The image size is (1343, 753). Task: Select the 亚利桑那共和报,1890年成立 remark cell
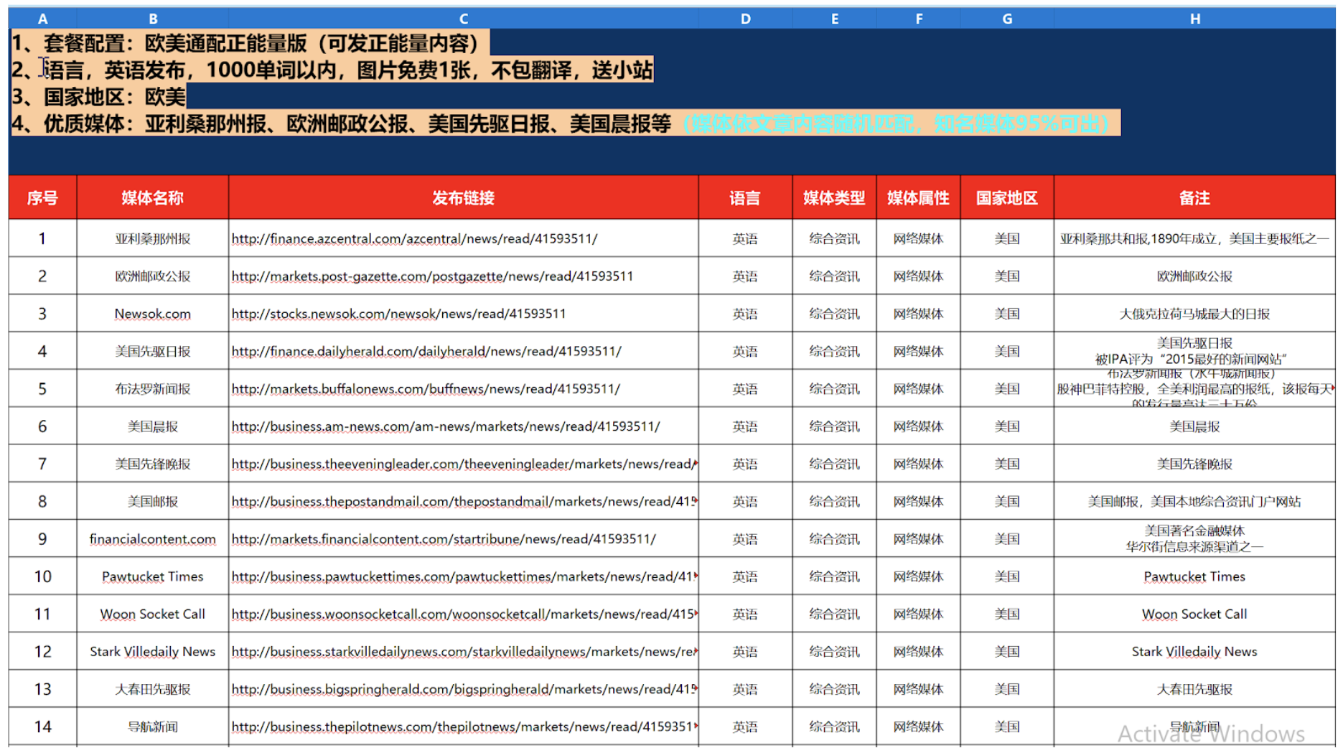tap(1194, 238)
